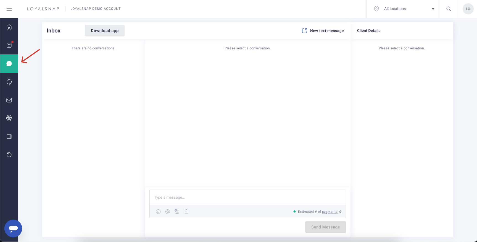Go to the Home dashboard icon
This screenshot has height=242, width=477.
click(x=9, y=27)
